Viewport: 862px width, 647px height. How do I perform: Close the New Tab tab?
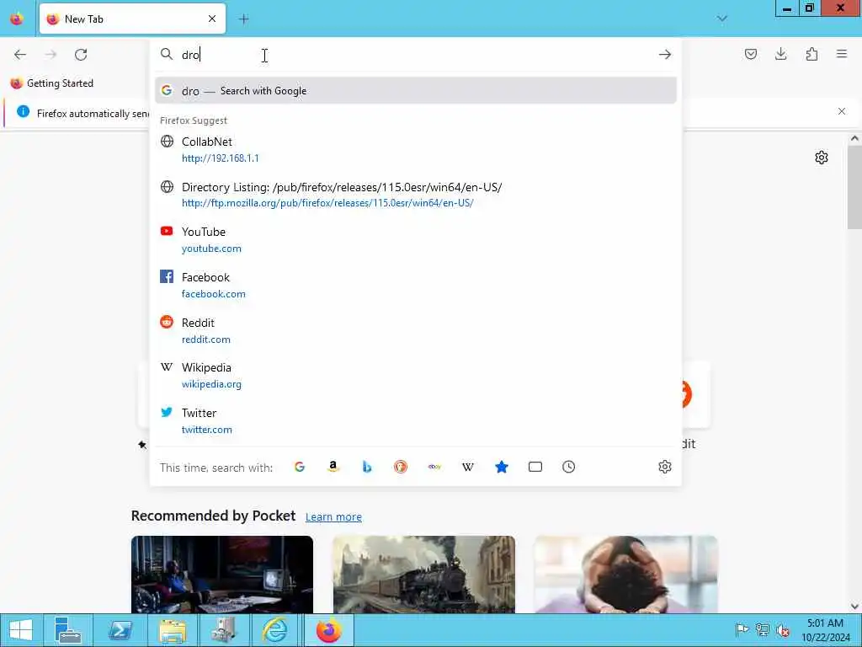pos(212,19)
